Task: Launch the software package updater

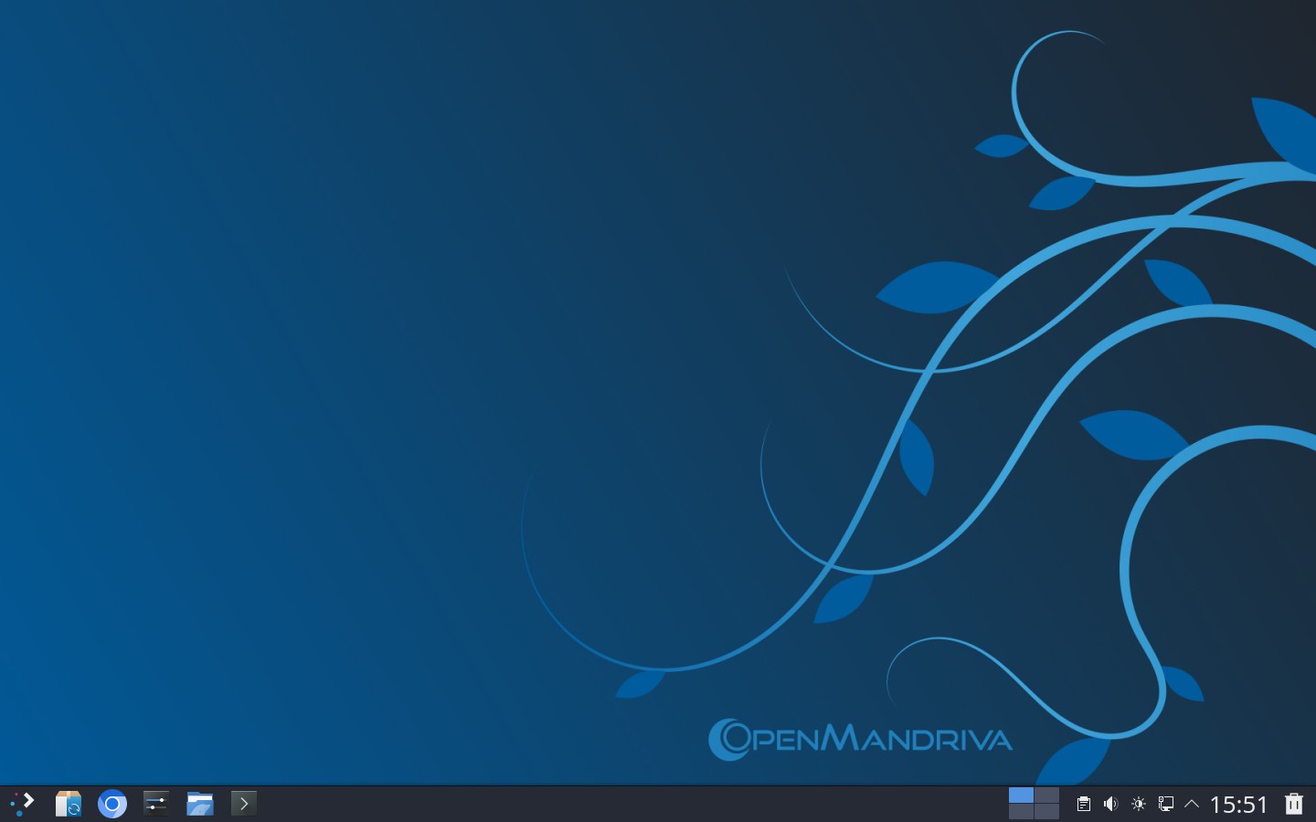Action: [68, 804]
